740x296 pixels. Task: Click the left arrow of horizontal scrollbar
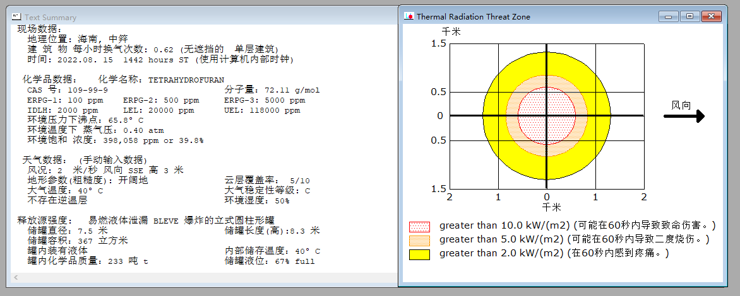(16, 278)
